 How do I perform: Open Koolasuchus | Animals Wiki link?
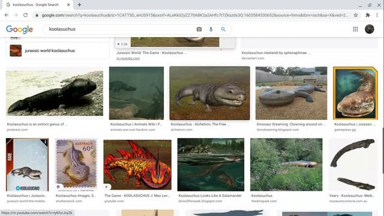136,124
